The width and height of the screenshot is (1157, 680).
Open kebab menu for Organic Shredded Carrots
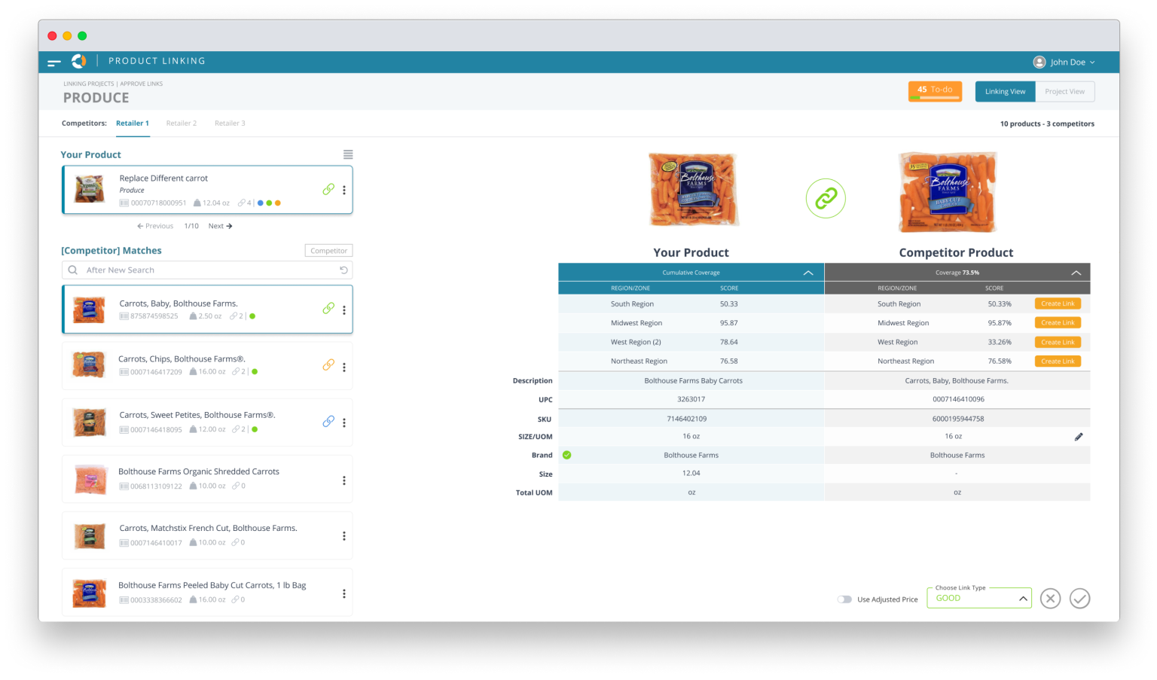[344, 480]
